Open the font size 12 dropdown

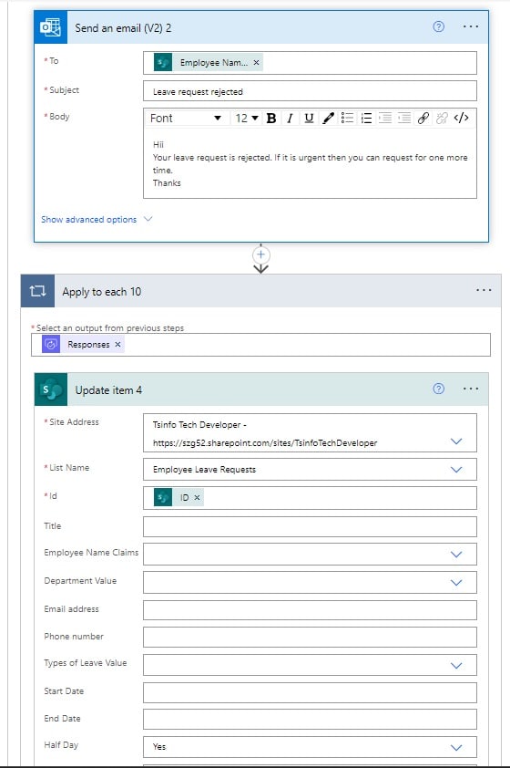[x=247, y=118]
